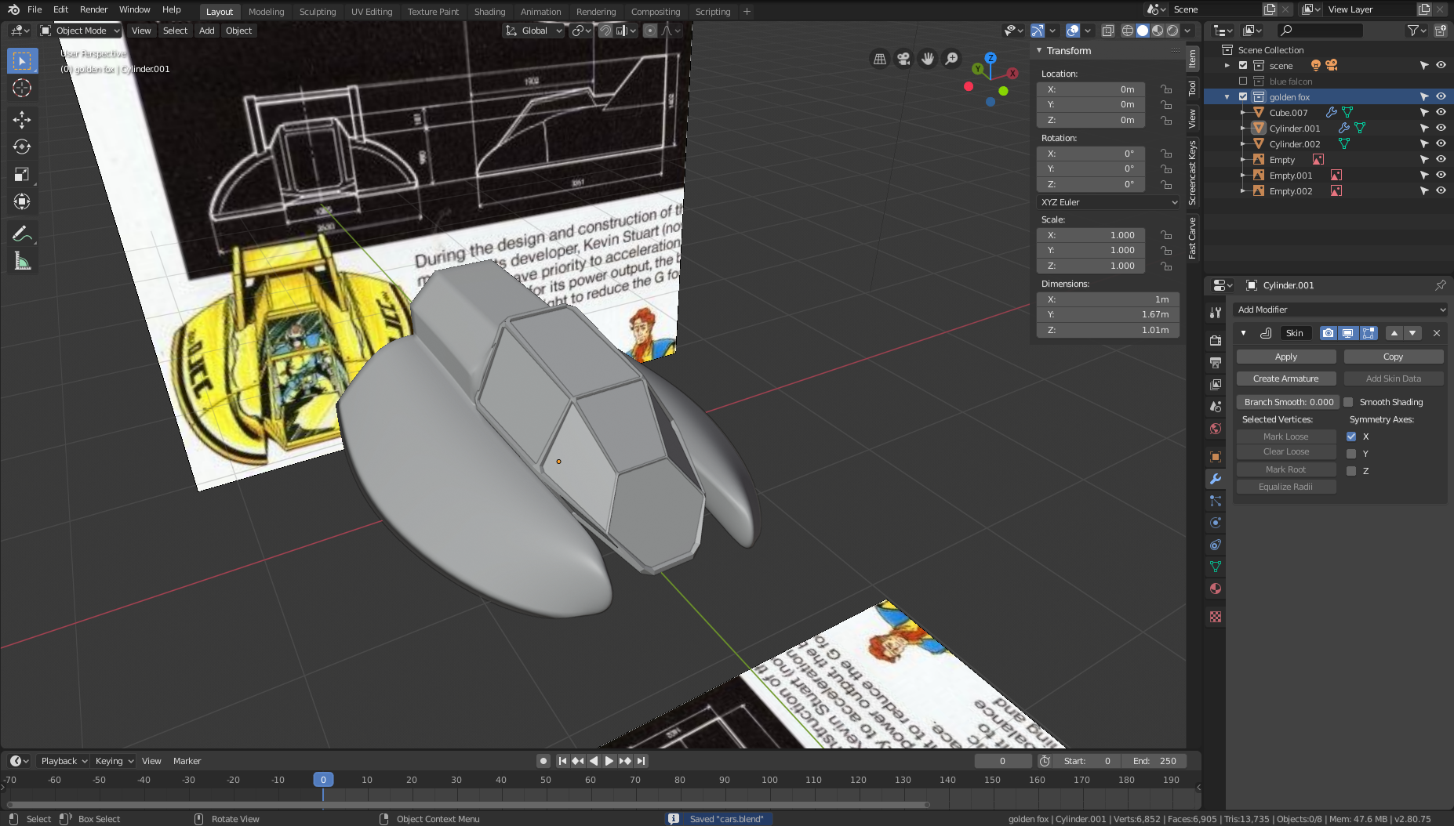Open the Render properties tab
1454x826 pixels.
[1216, 340]
